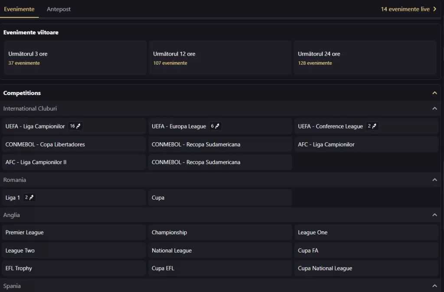Open UEFA - Europa League competition
Screen dimensions: 444x292
click(x=220, y=126)
